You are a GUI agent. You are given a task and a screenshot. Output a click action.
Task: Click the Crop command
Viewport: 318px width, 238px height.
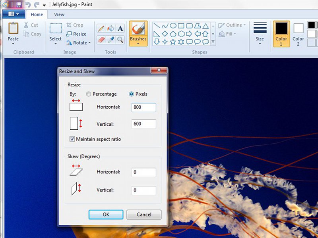(75, 25)
